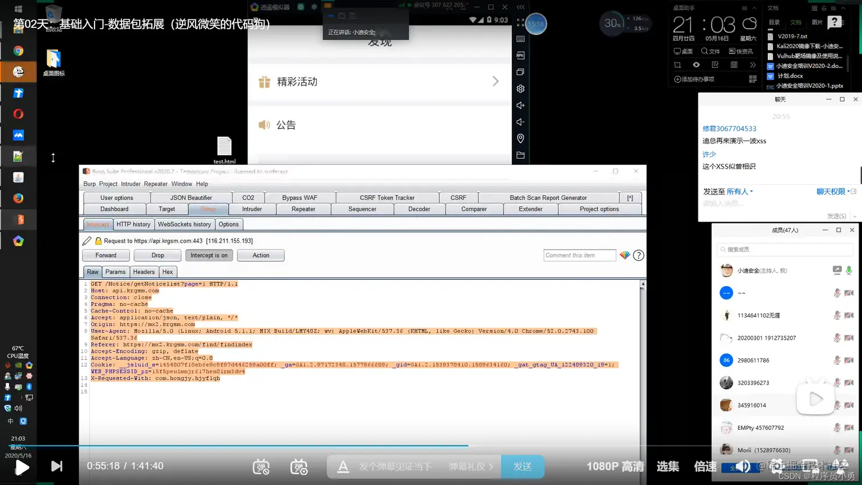Collapse the 桌面助手 panel caret

[754, 8]
